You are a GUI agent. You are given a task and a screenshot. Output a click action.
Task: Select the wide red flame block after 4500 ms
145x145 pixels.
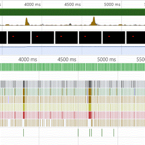(x=90, y=115)
